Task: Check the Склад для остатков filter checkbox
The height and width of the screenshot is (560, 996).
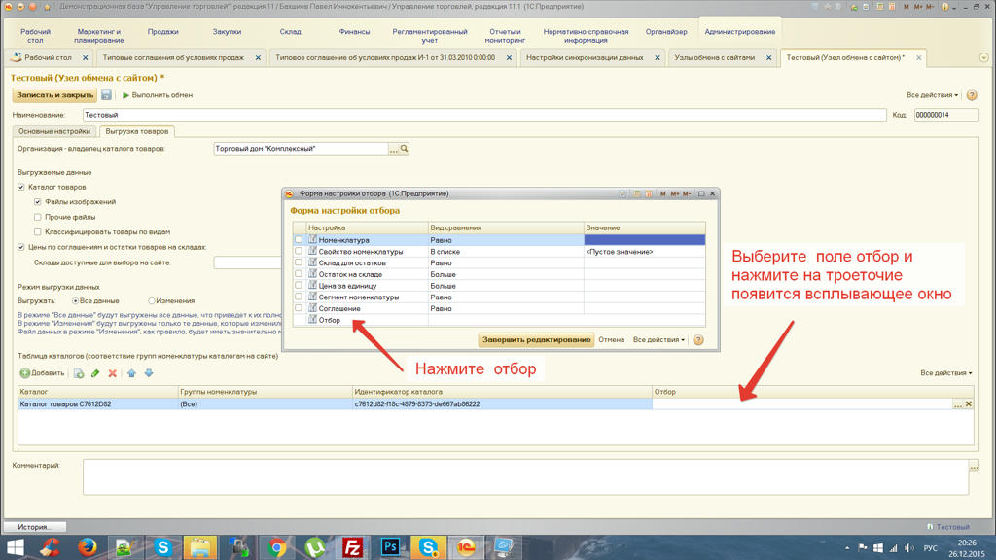Action: pos(299,262)
